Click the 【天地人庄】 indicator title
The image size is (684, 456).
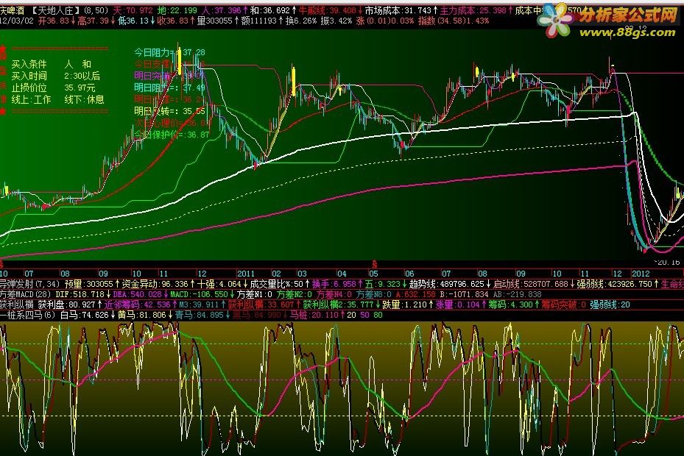click(55, 10)
